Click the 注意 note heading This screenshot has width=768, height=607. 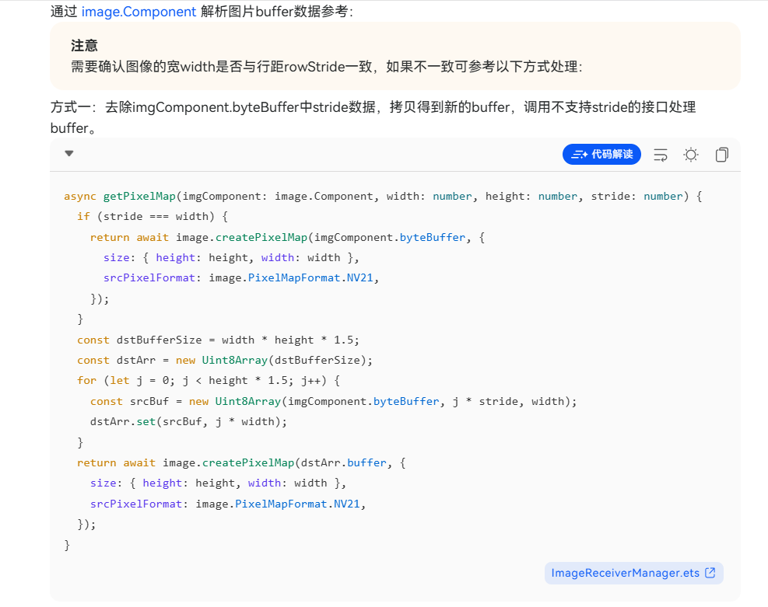84,46
